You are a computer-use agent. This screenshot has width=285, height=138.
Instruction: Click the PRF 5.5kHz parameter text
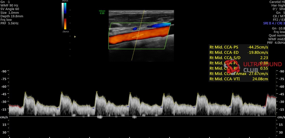click(10, 23)
